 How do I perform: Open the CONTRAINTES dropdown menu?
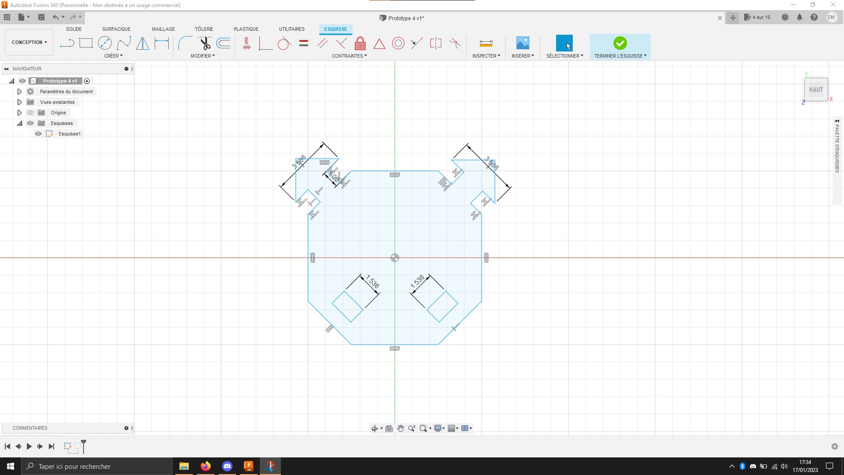click(349, 56)
